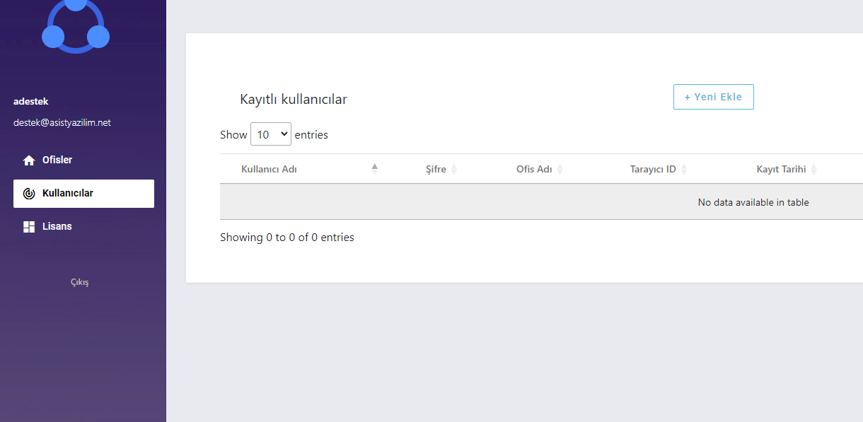Viewport: 863px width, 422px height.
Task: Click sort arrows in Kullanıcı Adı column
Action: (375, 169)
